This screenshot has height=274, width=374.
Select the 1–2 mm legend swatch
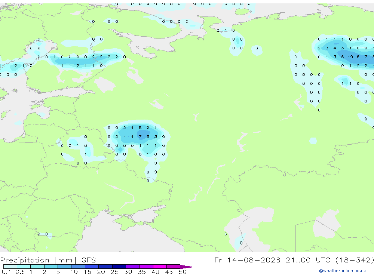click(x=37, y=267)
